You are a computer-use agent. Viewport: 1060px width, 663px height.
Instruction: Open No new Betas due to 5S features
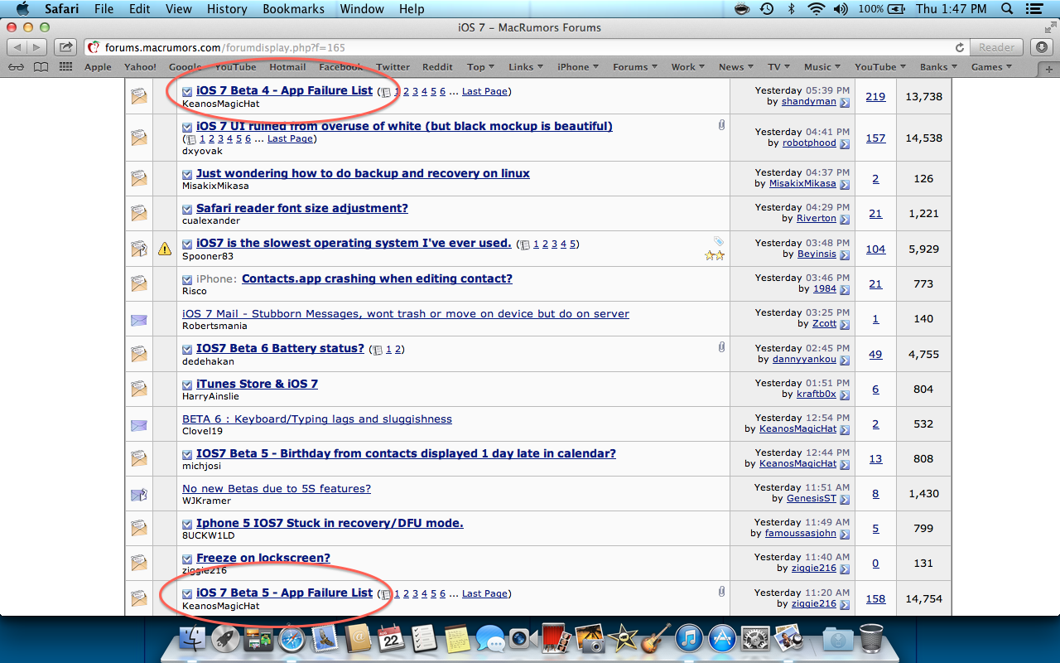click(x=277, y=488)
